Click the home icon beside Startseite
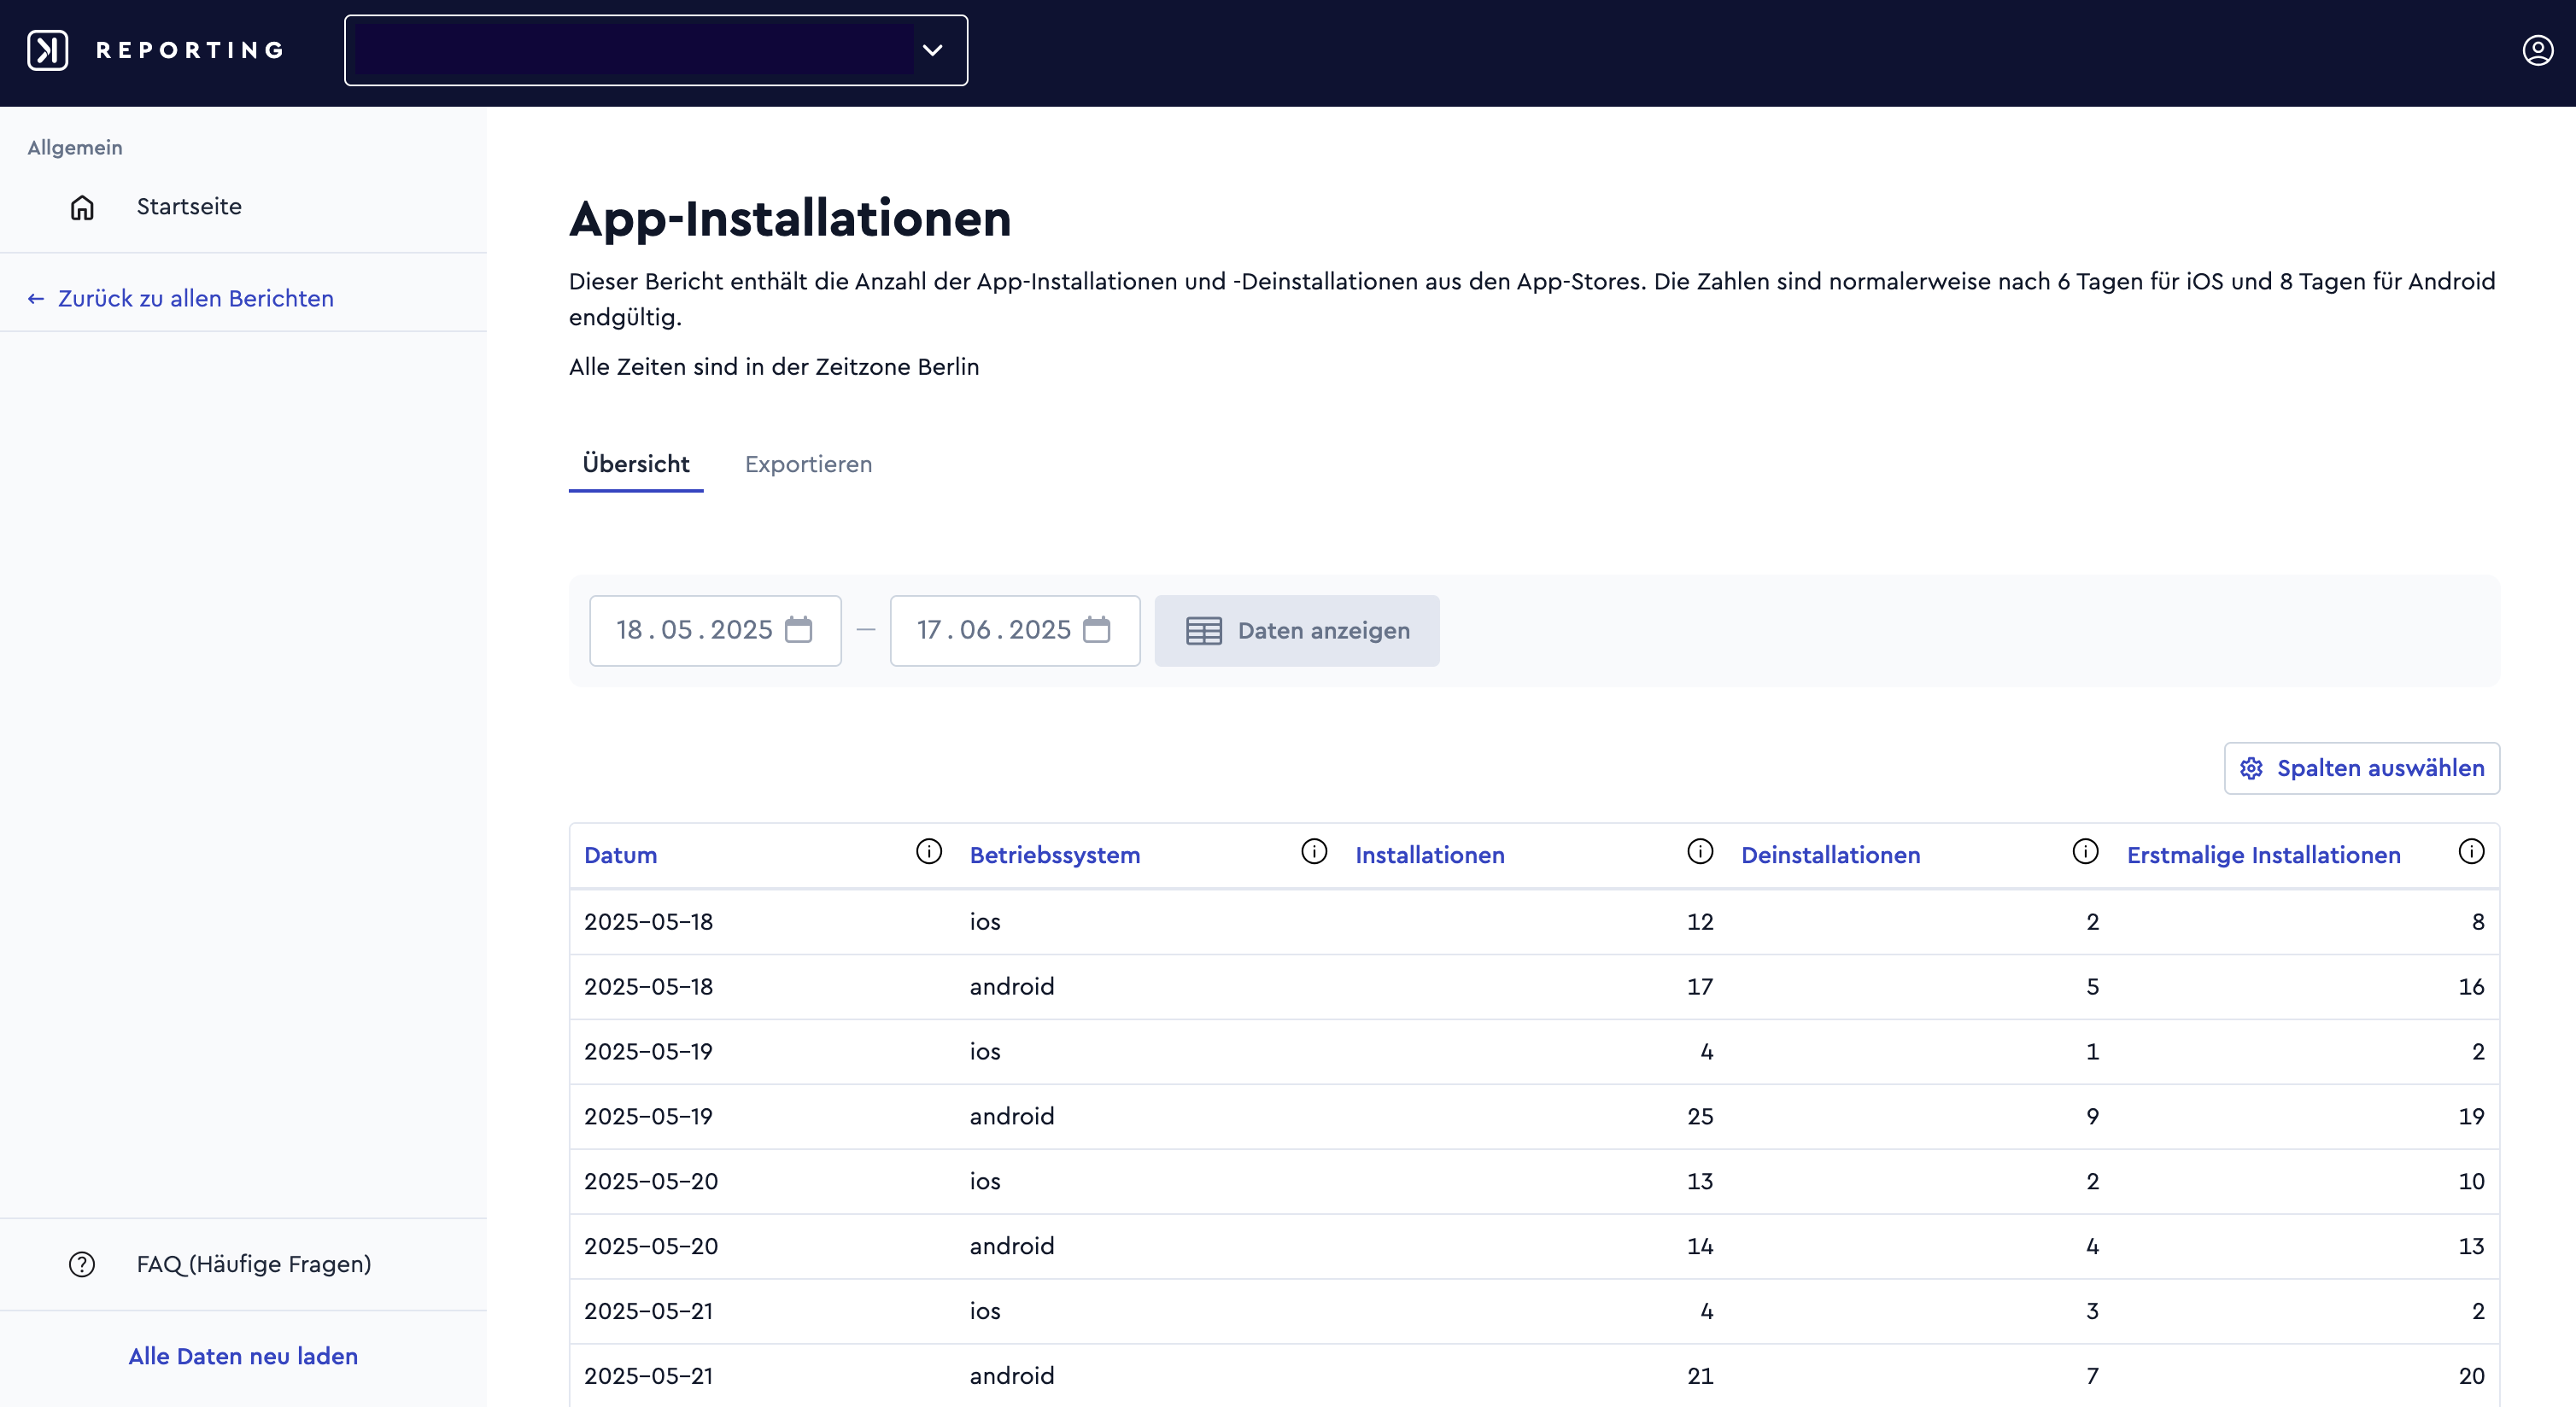Image resolution: width=2576 pixels, height=1407 pixels. point(82,207)
